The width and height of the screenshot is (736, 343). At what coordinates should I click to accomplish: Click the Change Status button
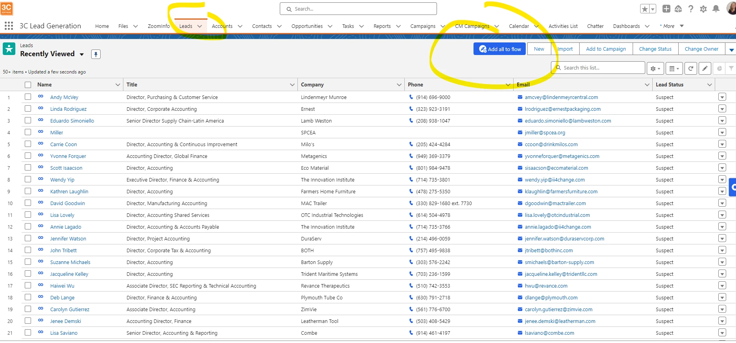(655, 49)
